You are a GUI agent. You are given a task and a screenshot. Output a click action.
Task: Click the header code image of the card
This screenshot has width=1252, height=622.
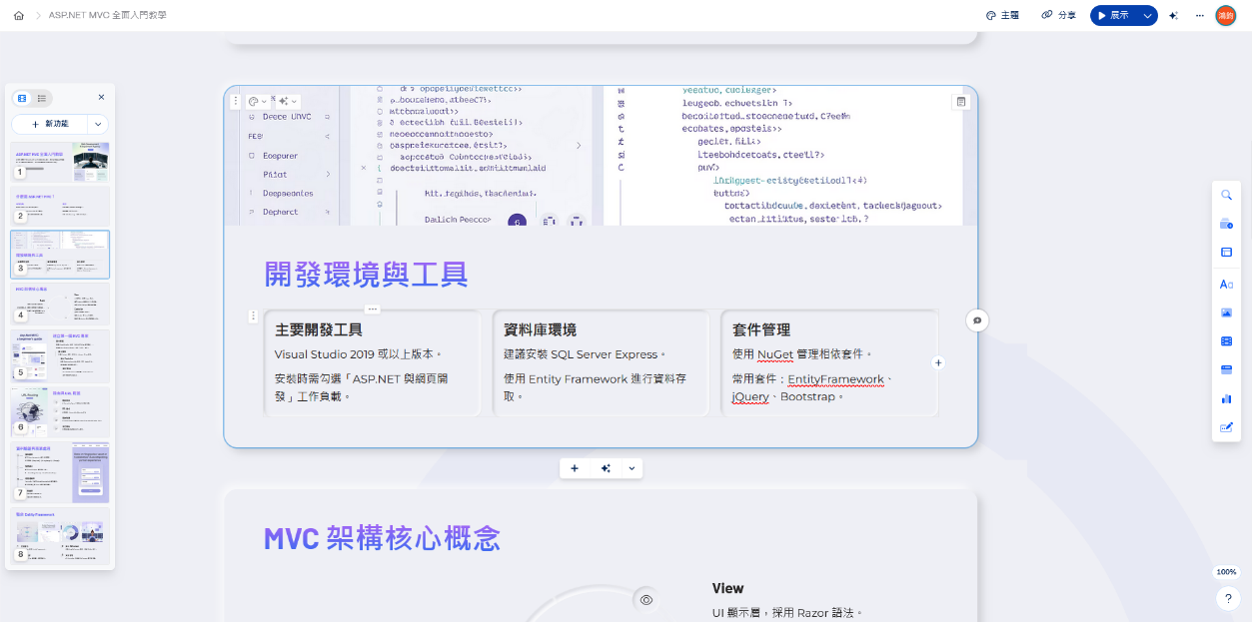[x=601, y=156]
